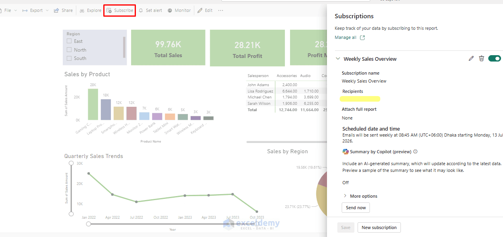The image size is (503, 237).
Task: Click the Oct 2023 data point on trend line
Action: [257, 212]
